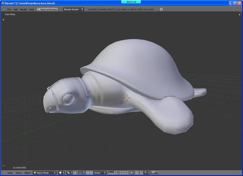Click the header-right splash icon in info bar
Screen dimensions: 243x176
[161, 10]
